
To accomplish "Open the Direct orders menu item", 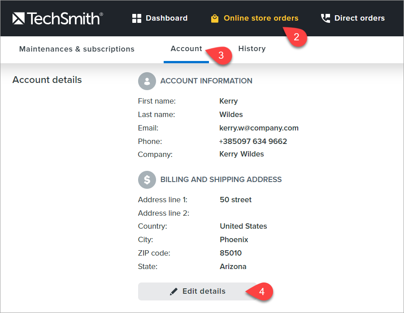I will pyautogui.click(x=359, y=18).
